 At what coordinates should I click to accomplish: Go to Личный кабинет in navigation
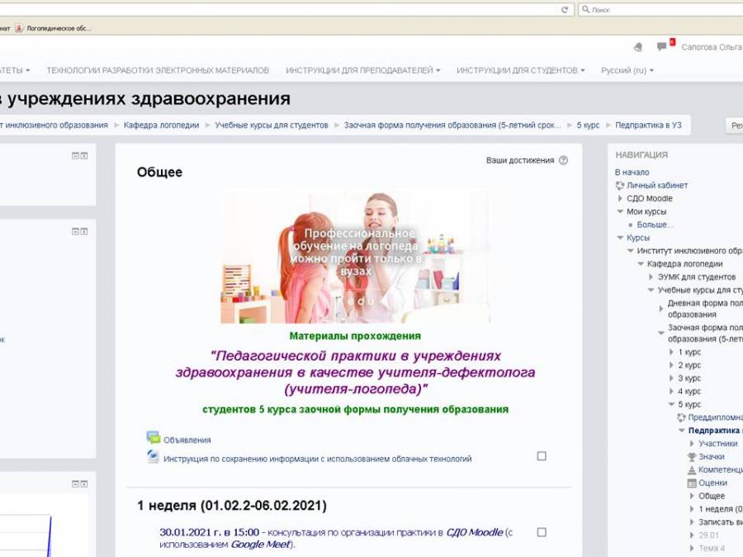tap(657, 185)
